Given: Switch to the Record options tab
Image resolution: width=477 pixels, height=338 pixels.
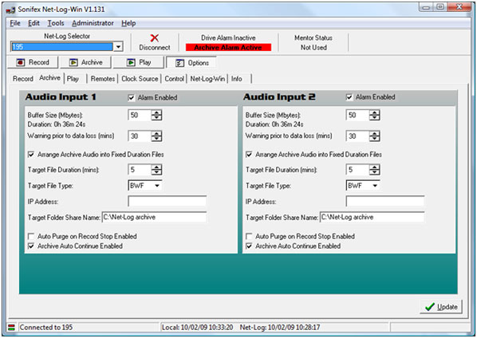Looking at the screenshot, I should tap(23, 79).
